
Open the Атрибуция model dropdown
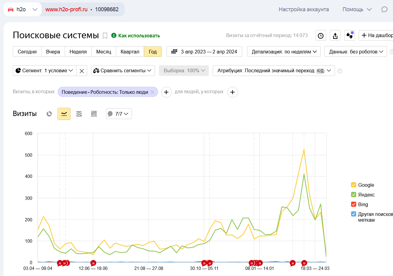[274, 71]
